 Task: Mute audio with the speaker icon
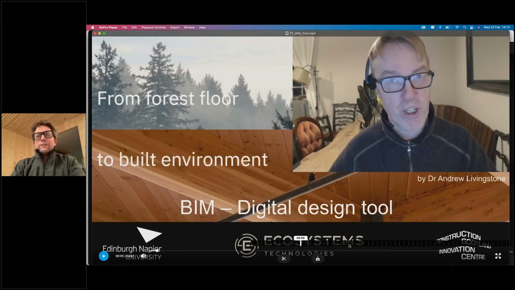point(143,256)
